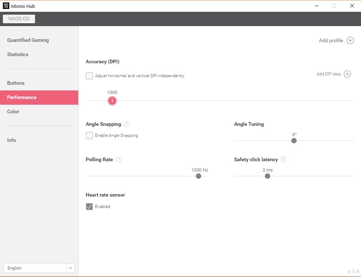Select the Performance section
361x277 pixels.
pos(39,98)
